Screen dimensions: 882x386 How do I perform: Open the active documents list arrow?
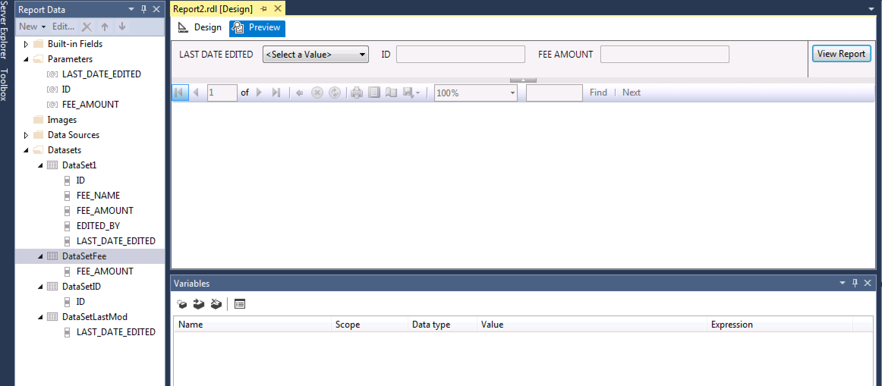tap(871, 9)
